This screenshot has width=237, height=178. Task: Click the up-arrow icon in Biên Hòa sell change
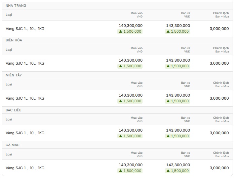(168, 66)
